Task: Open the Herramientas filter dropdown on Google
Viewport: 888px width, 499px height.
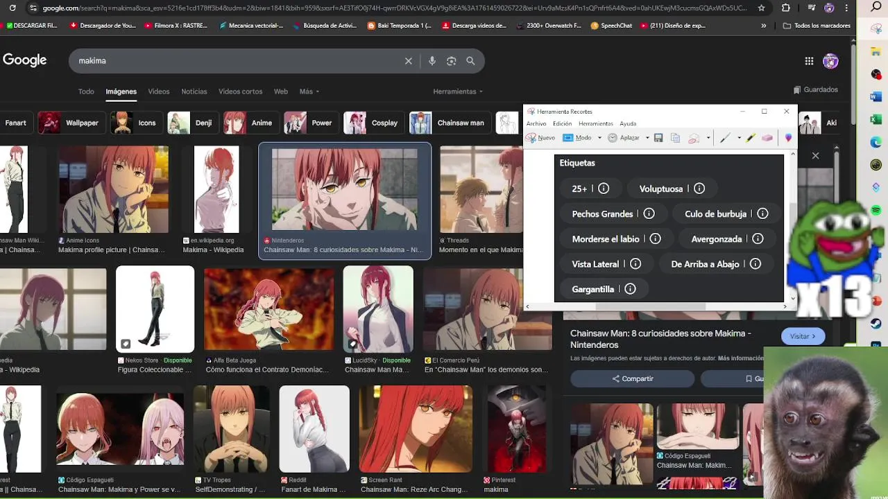Action: [458, 91]
